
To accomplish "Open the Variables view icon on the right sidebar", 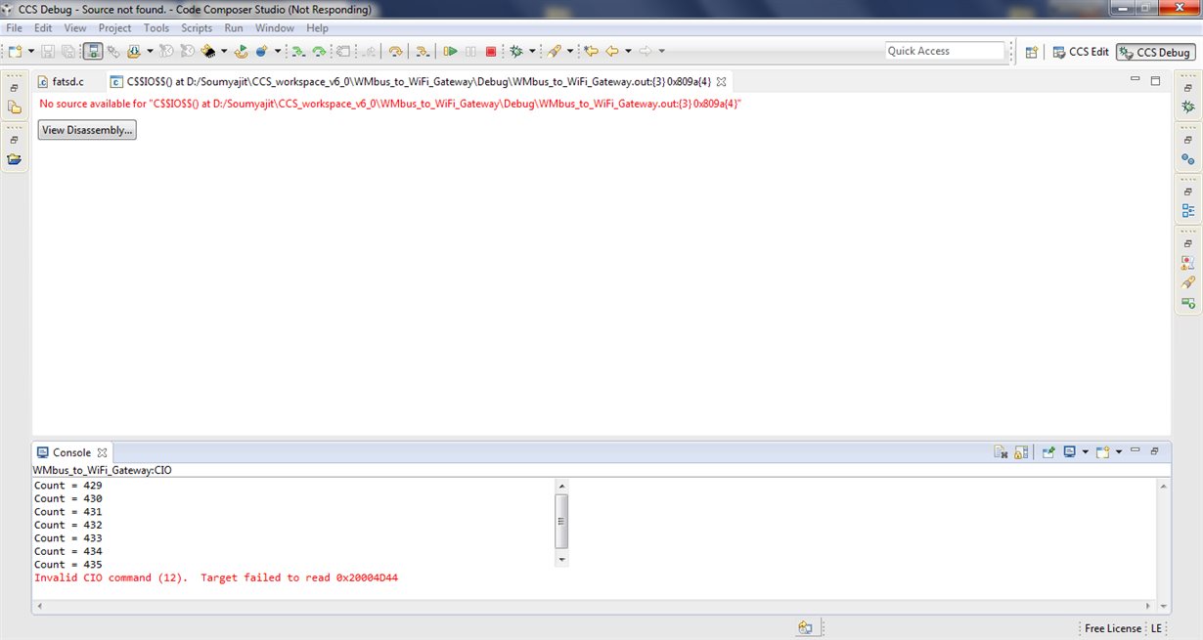I will click(1188, 158).
